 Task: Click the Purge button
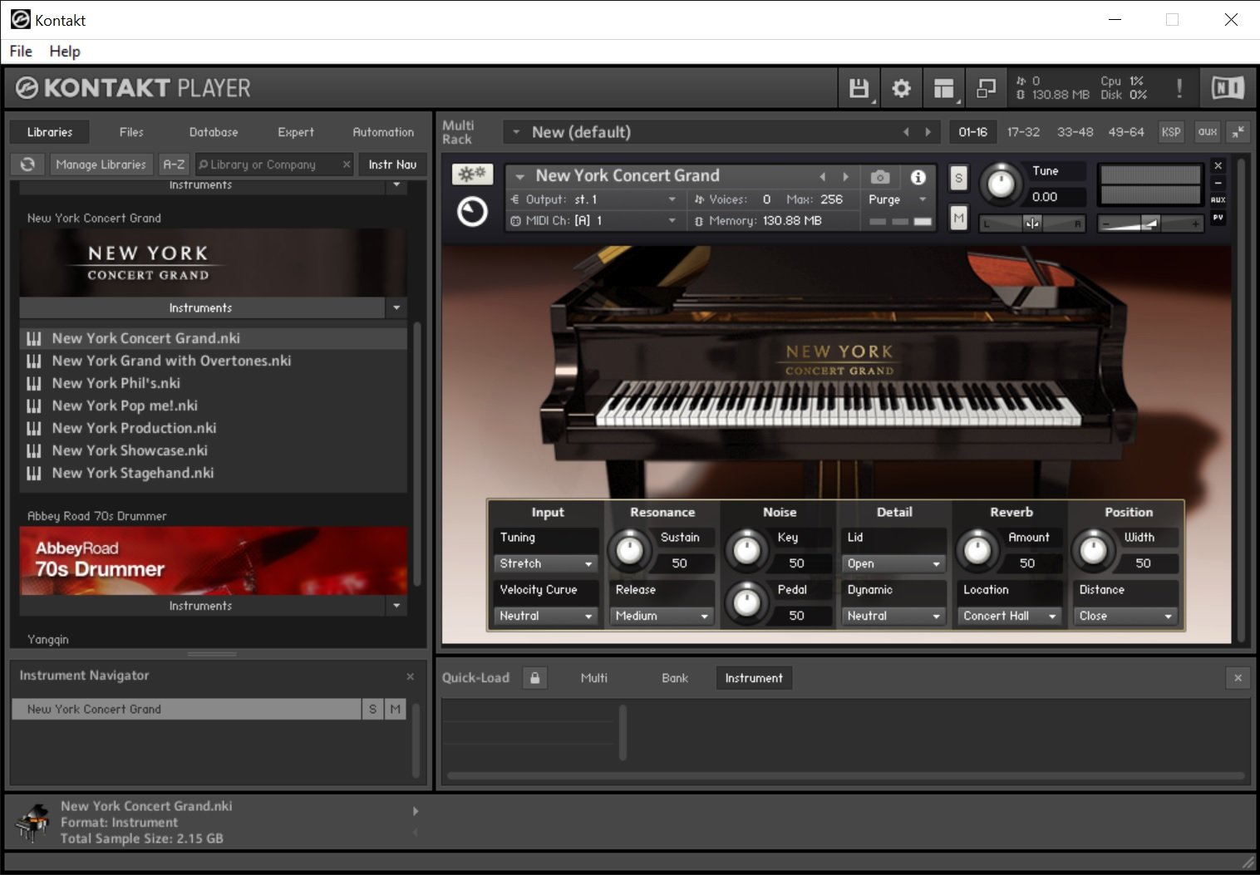884,199
